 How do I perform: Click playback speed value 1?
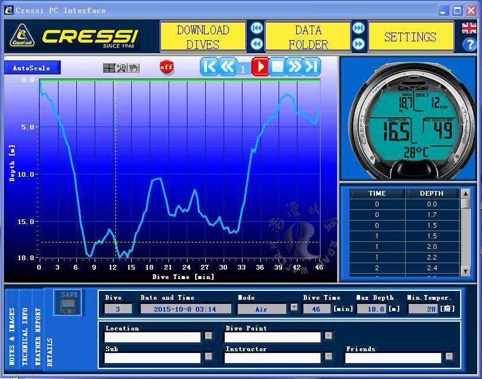click(x=243, y=69)
